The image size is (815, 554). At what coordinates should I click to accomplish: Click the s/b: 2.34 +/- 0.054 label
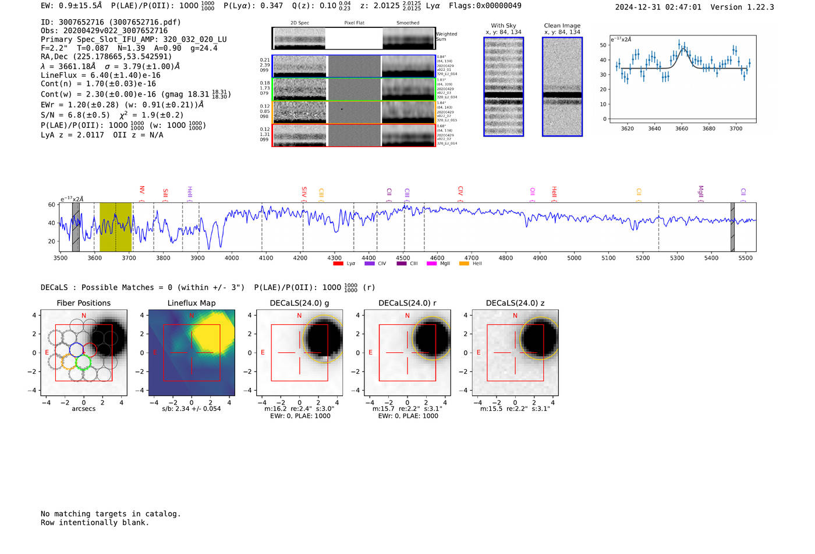click(192, 409)
